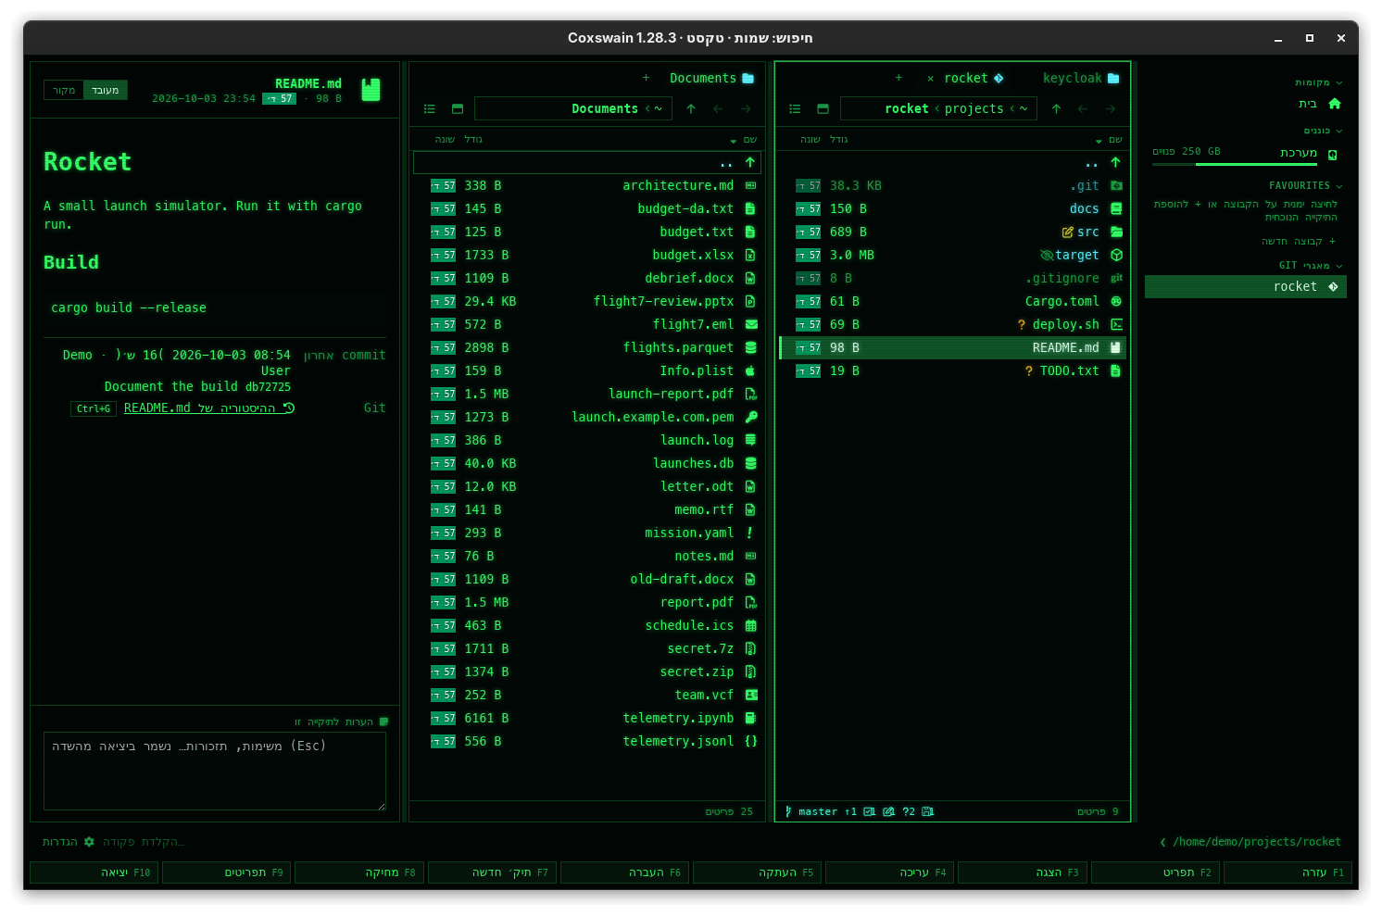
Task: Click the parent directory (..) row in the Documents pane
Action: tap(587, 162)
